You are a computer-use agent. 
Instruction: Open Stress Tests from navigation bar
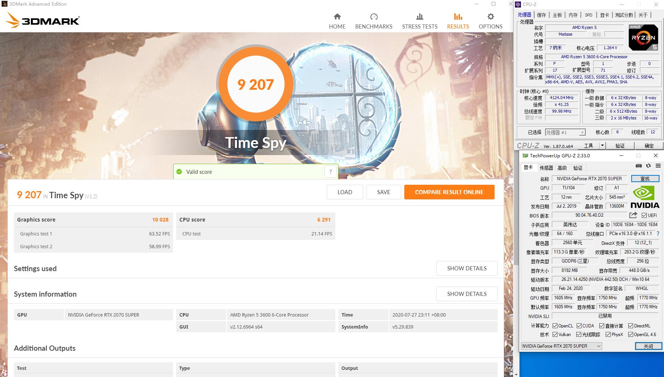click(419, 21)
